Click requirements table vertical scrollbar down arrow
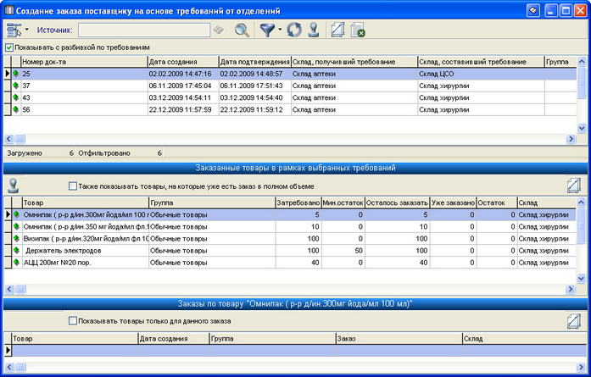The image size is (591, 377). (x=582, y=129)
